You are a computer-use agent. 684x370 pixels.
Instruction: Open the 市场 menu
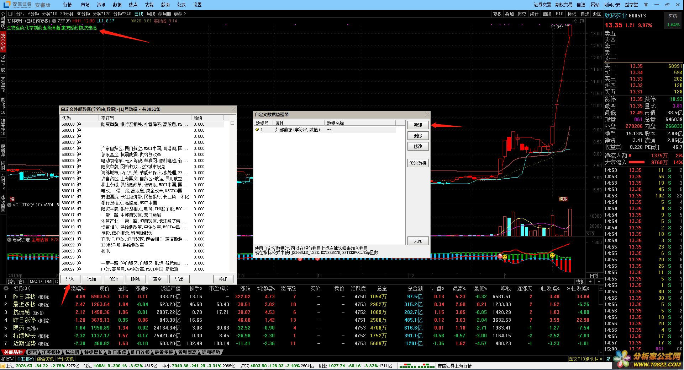click(85, 5)
